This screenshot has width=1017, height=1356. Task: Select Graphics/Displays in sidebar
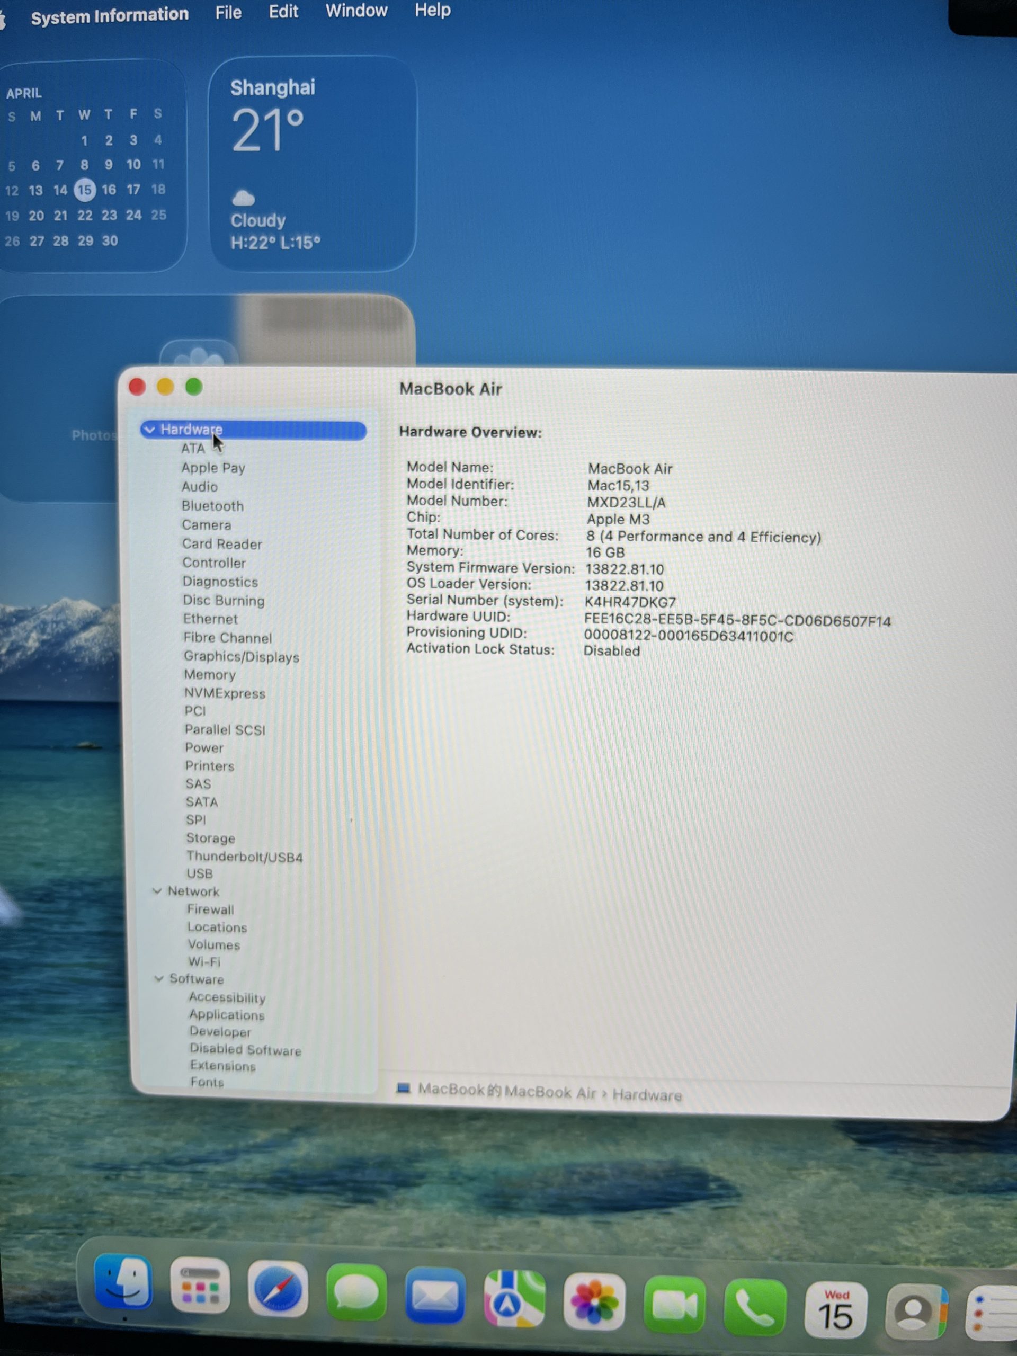pyautogui.click(x=241, y=656)
